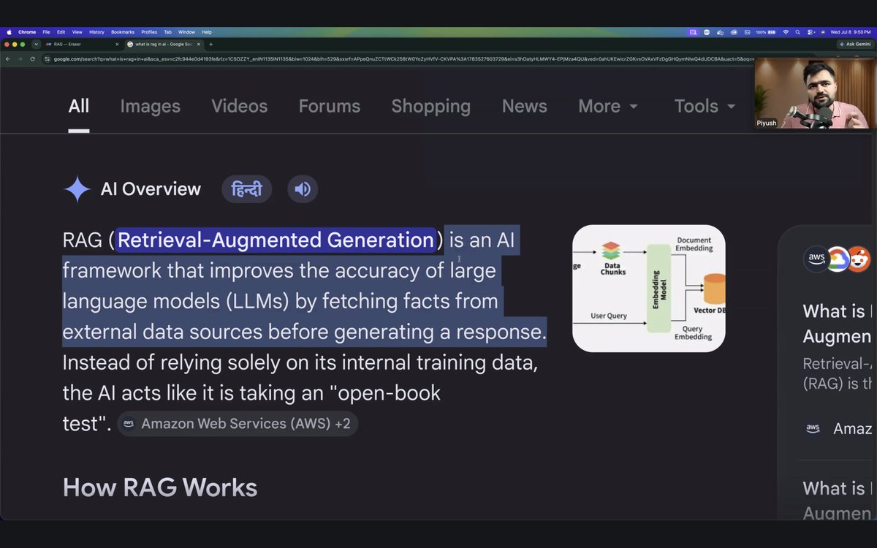This screenshot has height=548, width=877.
Task: Open the History menu
Action: coord(96,32)
